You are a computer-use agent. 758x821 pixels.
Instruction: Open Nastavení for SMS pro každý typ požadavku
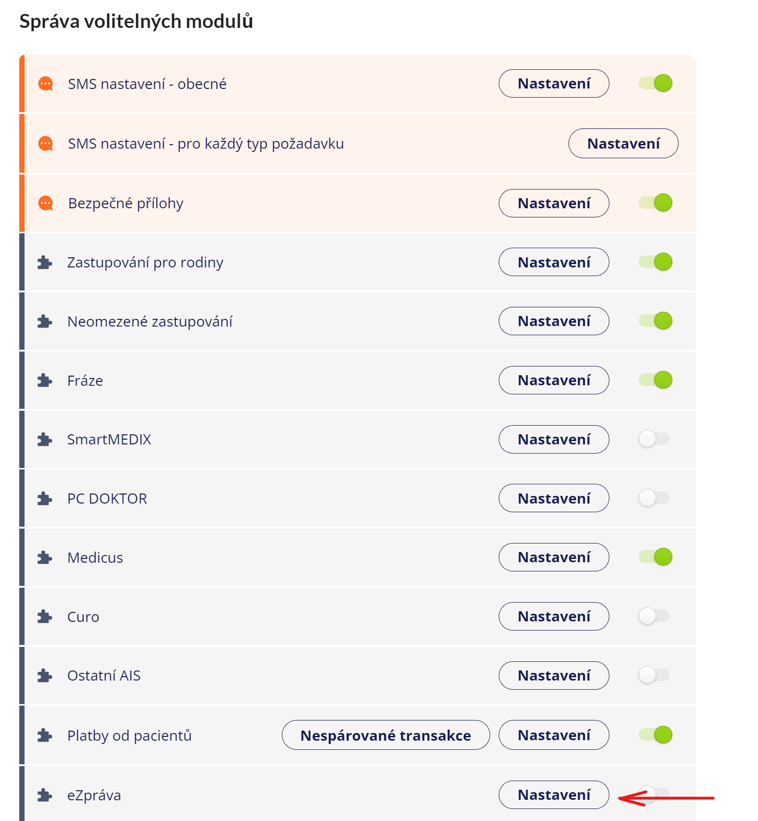623,143
